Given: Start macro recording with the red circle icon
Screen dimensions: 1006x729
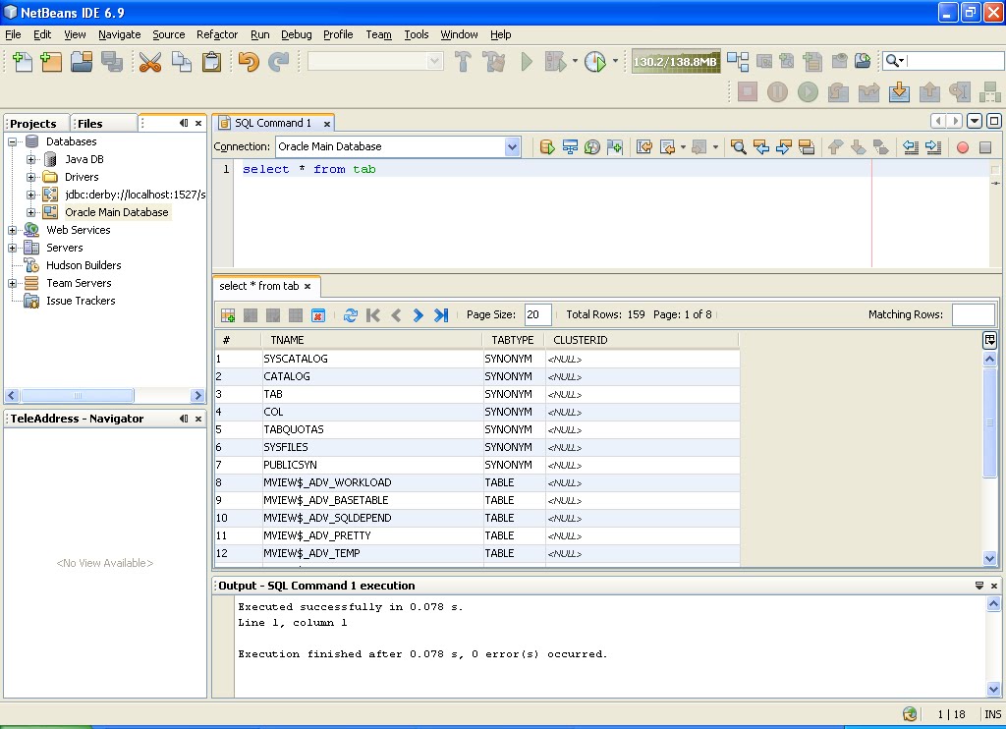Looking at the screenshot, I should coord(963,146).
